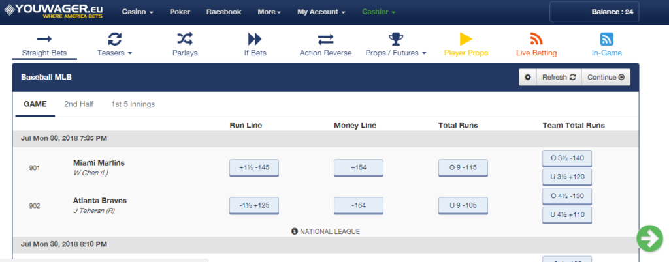Click the Straight Bets arrow icon
The width and height of the screenshot is (669, 262).
(44, 38)
